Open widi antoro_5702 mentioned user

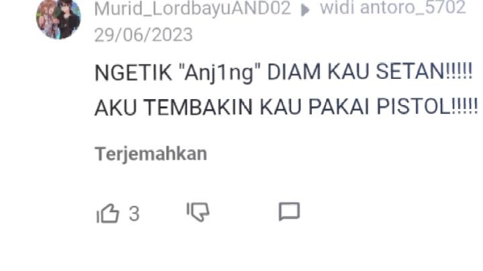pos(392,7)
